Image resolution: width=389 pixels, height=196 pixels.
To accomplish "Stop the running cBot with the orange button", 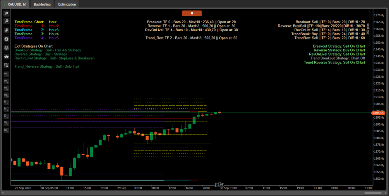I will coord(192,13).
